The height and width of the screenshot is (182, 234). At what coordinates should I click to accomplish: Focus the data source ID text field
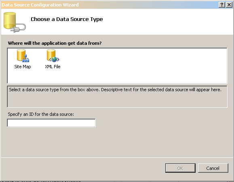(51, 123)
